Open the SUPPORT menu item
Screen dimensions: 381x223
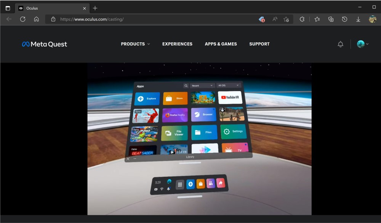pyautogui.click(x=259, y=44)
